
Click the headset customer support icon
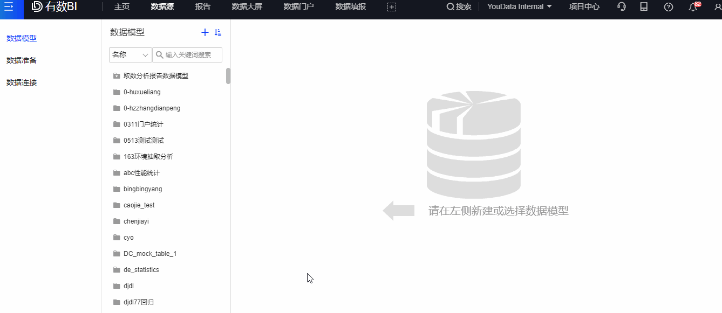coord(622,6)
